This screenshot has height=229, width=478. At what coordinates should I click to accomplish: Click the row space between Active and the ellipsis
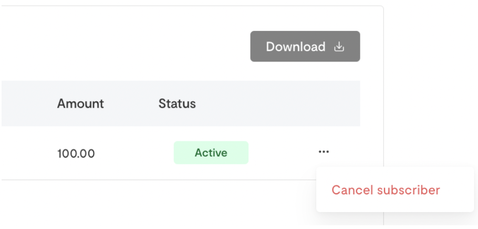[284, 152]
